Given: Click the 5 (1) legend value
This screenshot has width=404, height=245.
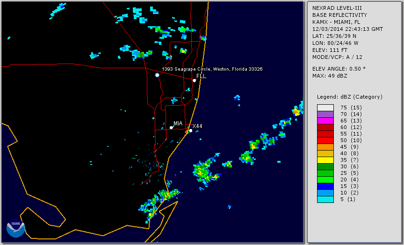Looking at the screenshot, I should tap(348, 199).
